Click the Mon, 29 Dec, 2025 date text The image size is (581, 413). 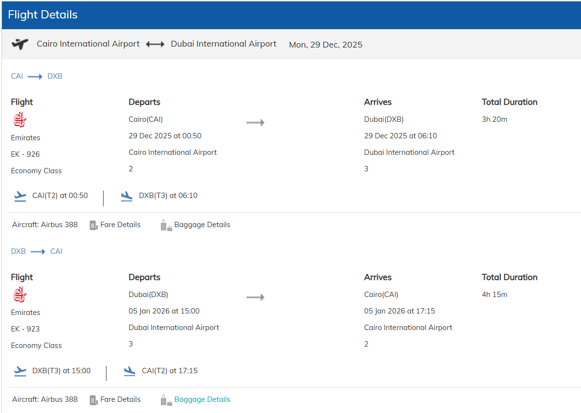click(x=325, y=45)
